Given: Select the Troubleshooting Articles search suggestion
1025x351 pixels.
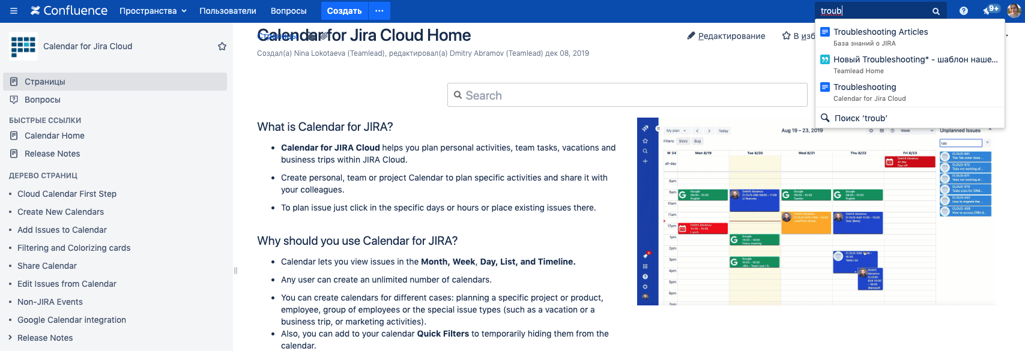Looking at the screenshot, I should click(x=910, y=37).
